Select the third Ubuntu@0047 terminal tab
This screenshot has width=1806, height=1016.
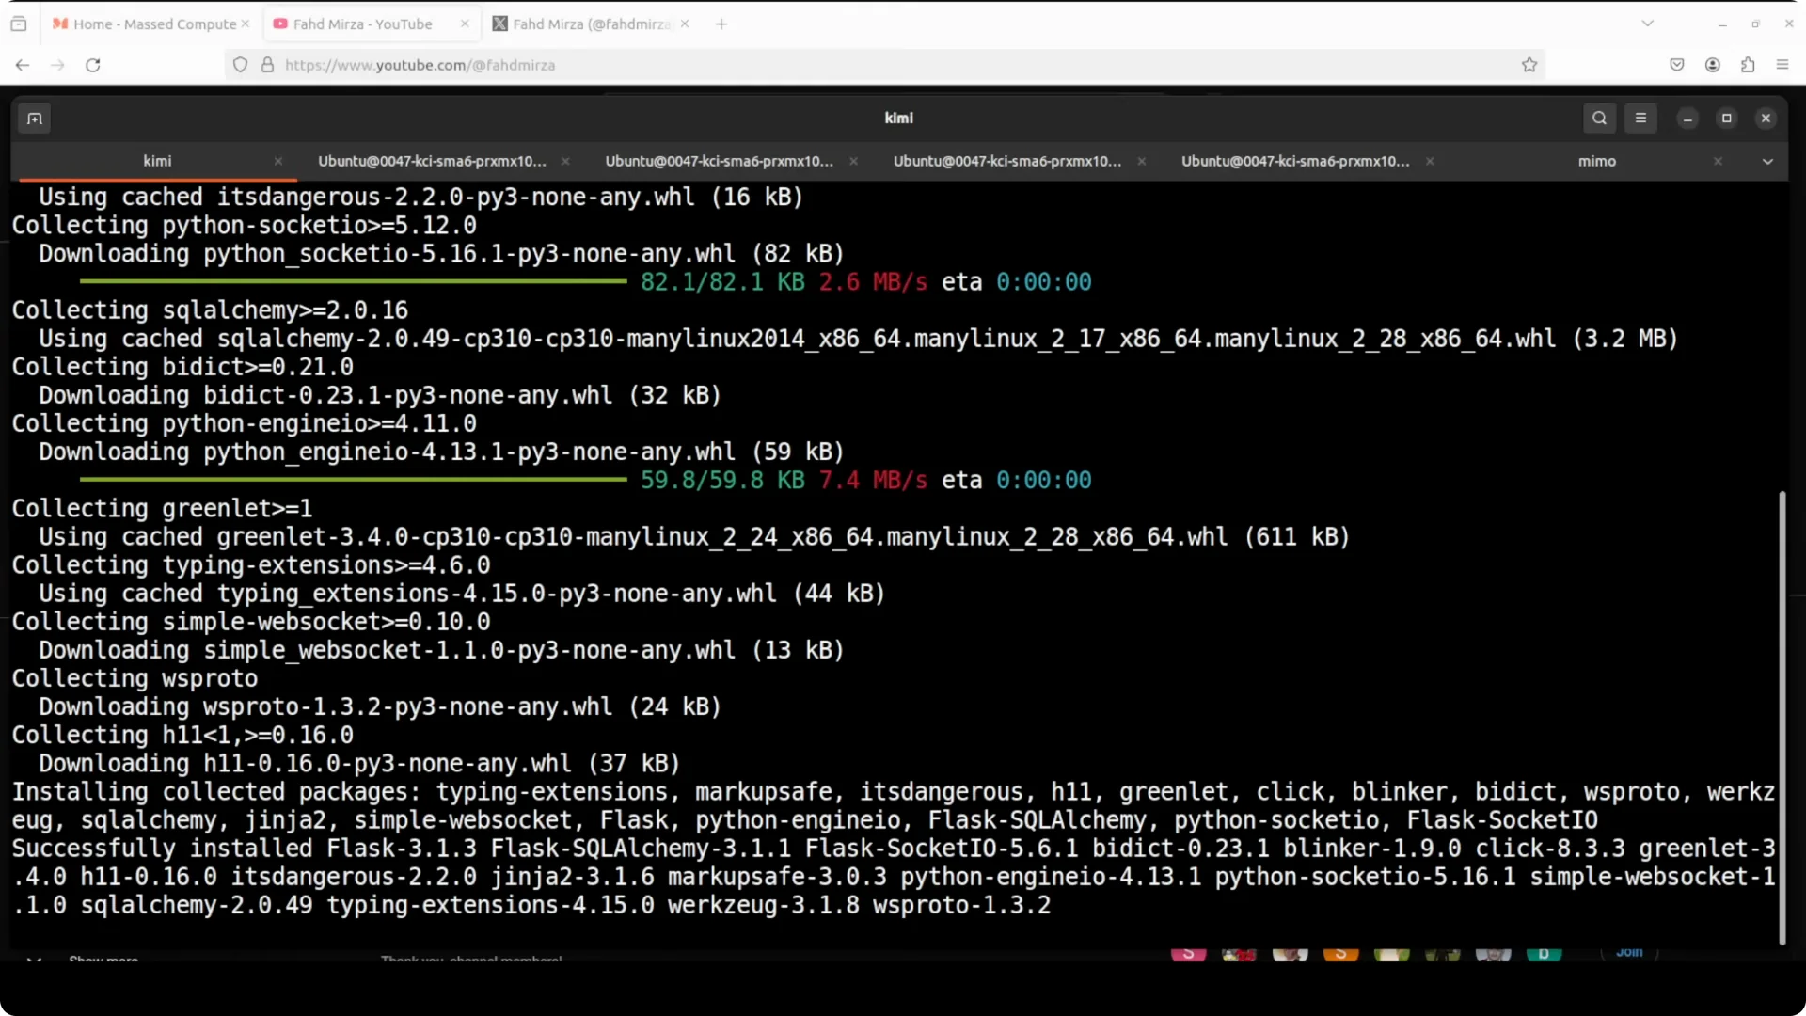[720, 162]
